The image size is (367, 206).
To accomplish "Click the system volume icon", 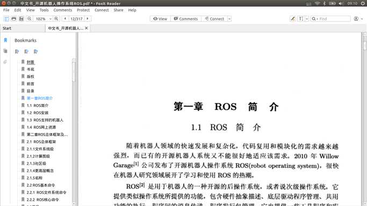I will (341, 3).
